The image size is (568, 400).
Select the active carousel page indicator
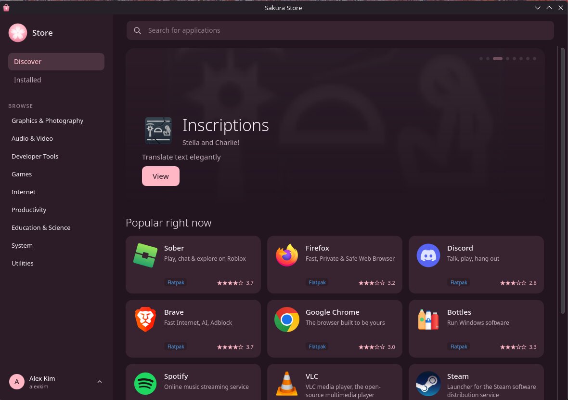[498, 58]
